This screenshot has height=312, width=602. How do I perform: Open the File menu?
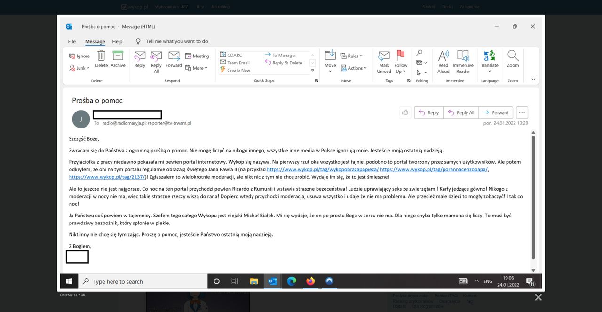(72, 41)
